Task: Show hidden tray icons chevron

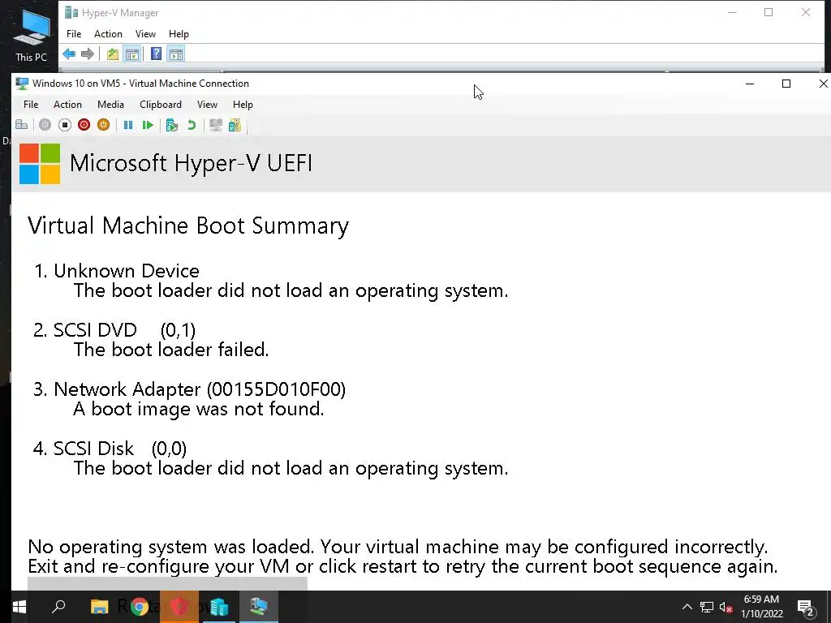Action: 687,607
